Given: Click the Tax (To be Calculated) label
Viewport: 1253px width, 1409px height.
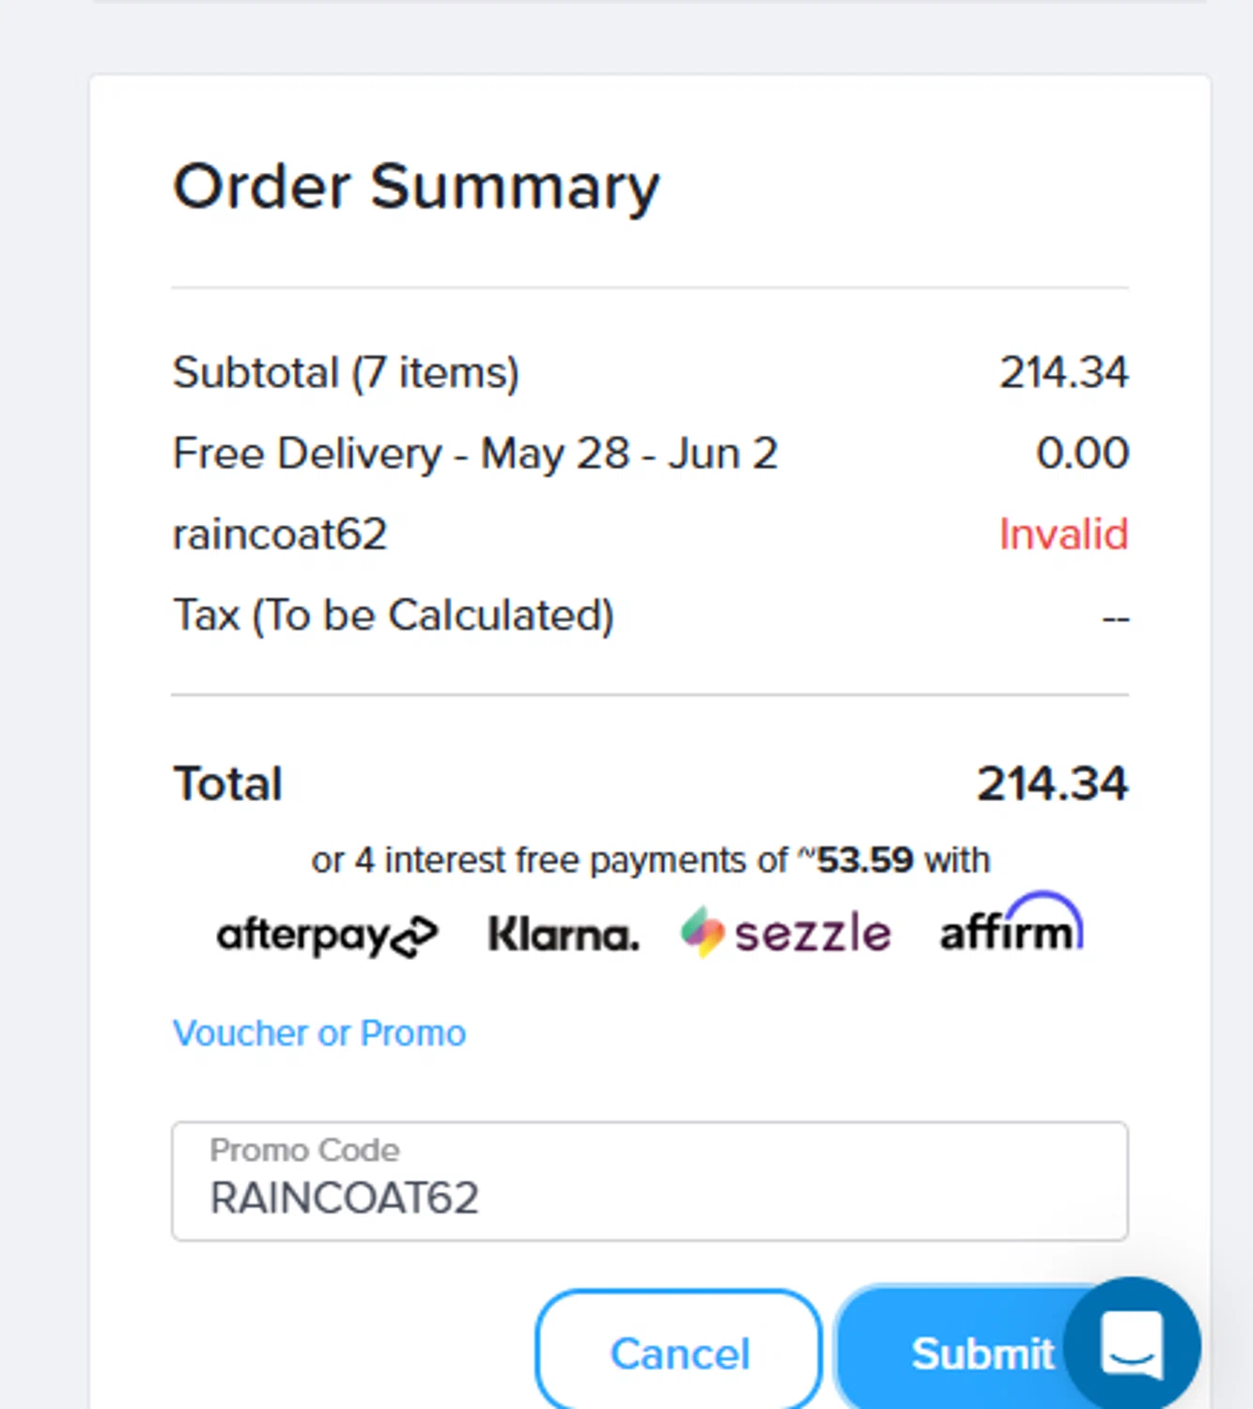Looking at the screenshot, I should (x=394, y=615).
